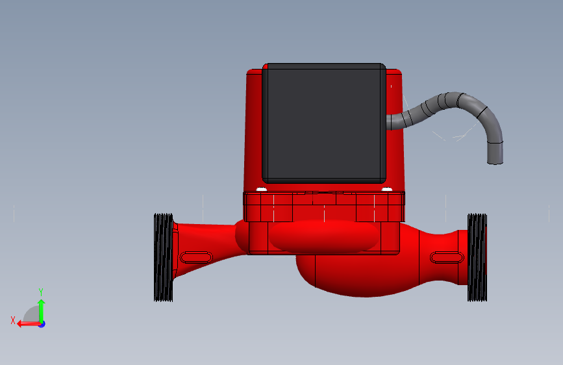This screenshot has width=563, height=365.
Task: Click the red X axis arrow of triad
Action: coord(28,324)
